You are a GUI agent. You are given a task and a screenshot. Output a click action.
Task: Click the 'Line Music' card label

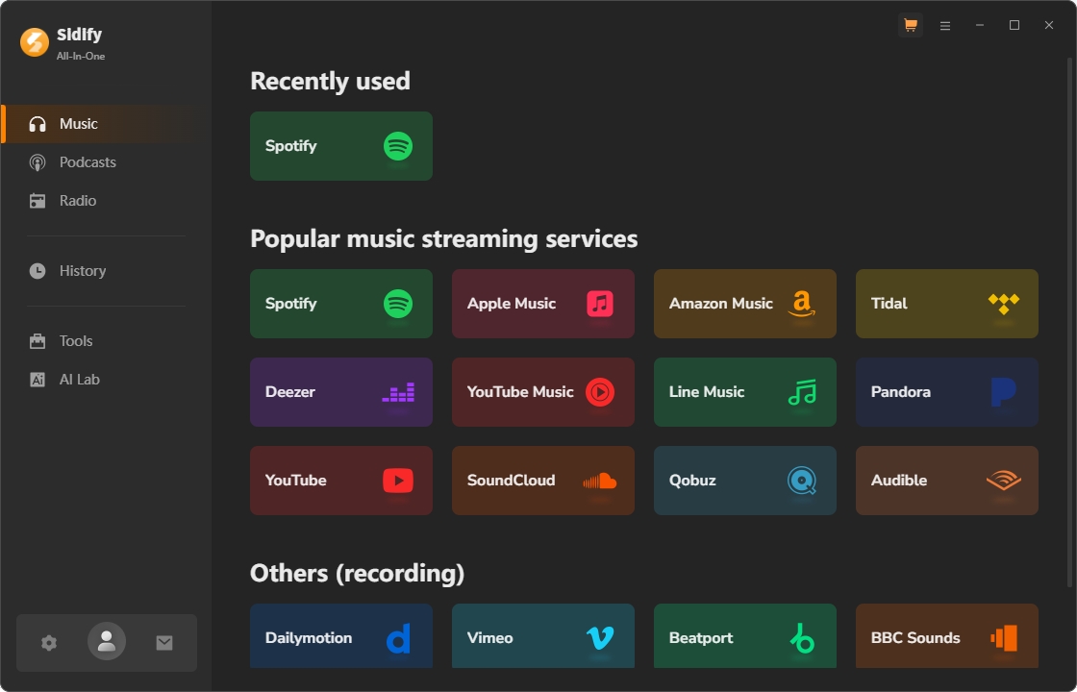point(707,392)
